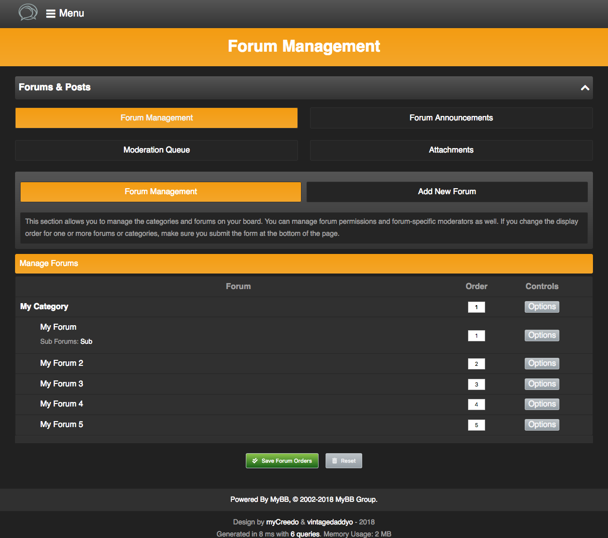This screenshot has height=538, width=608.
Task: Open the hamburger Menu
Action: point(65,14)
